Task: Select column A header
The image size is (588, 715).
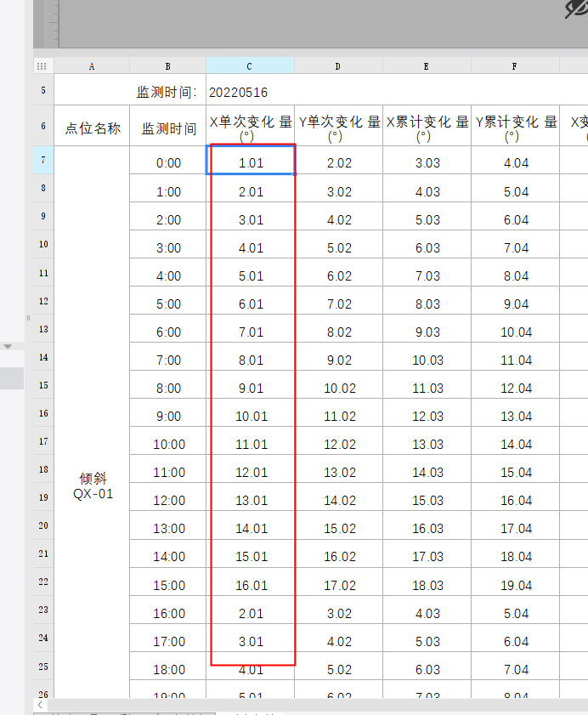Action: pyautogui.click(x=92, y=66)
